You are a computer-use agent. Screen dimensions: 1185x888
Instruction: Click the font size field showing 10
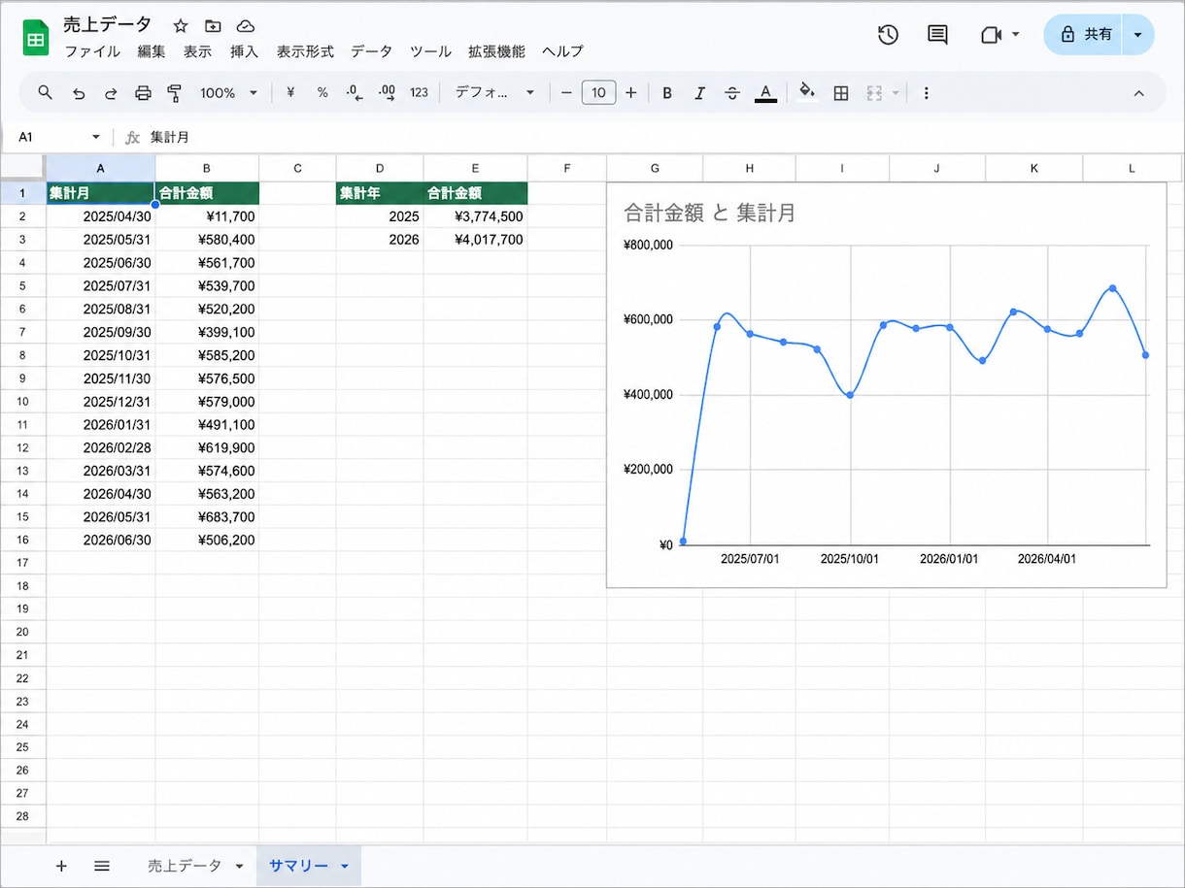598,92
